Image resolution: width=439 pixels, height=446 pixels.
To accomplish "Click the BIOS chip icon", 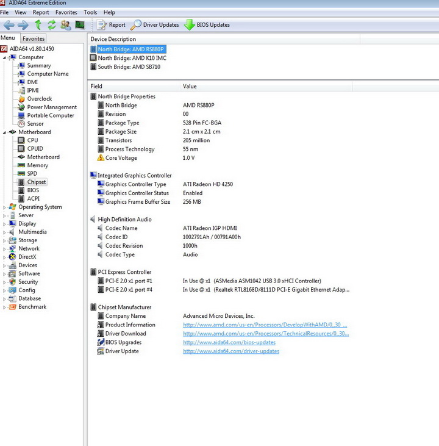I will tap(21, 190).
